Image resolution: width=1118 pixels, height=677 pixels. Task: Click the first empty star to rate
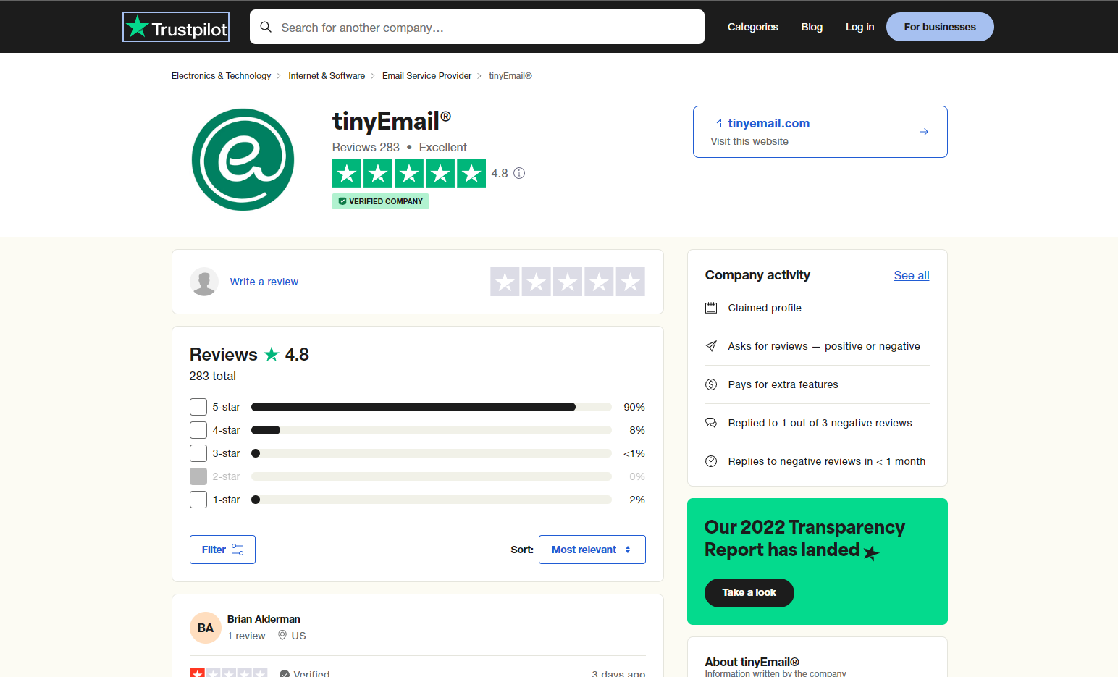505,282
